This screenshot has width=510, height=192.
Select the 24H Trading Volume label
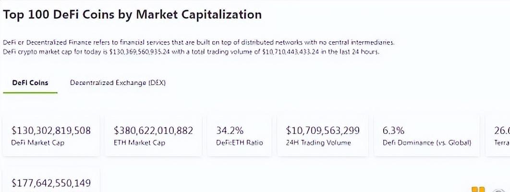(318, 143)
